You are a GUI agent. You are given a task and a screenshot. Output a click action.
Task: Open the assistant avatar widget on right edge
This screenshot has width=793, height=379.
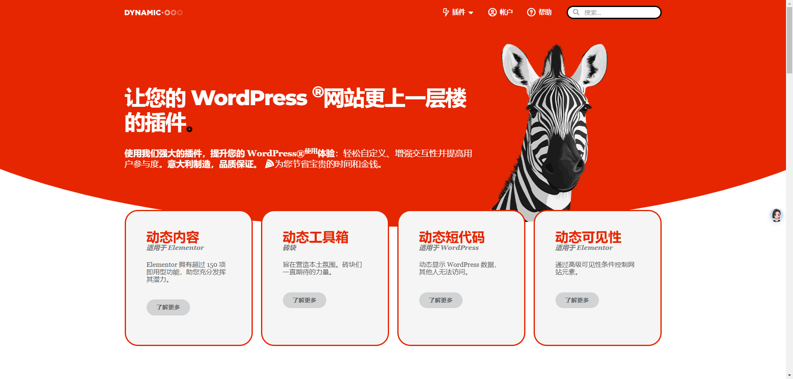[776, 215]
